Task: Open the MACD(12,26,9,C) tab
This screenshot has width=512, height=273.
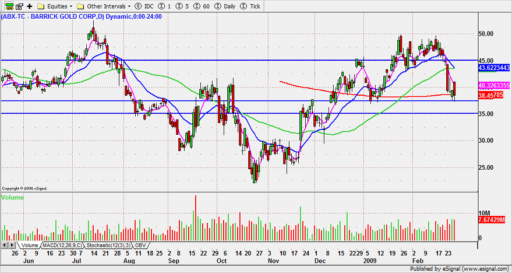Action: [x=62, y=245]
